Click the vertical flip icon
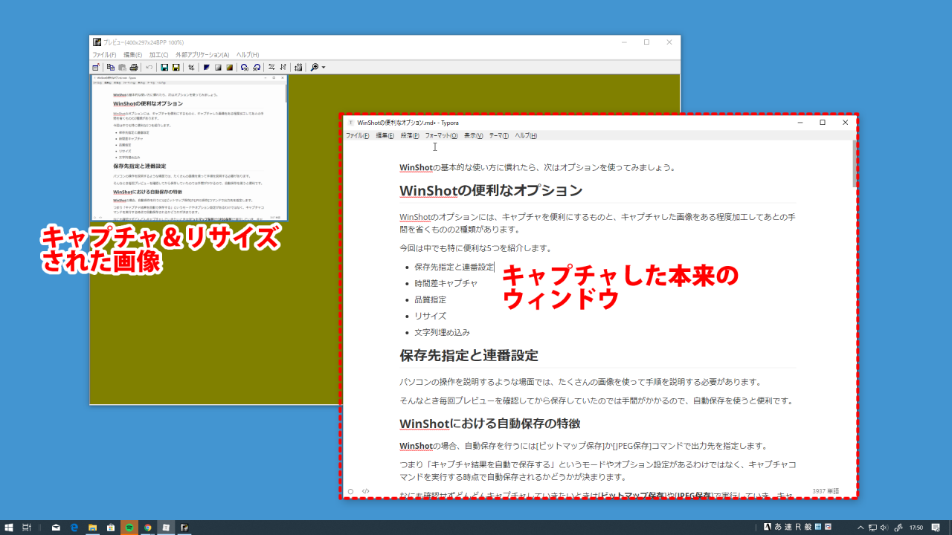This screenshot has height=535, width=952. 283,68
